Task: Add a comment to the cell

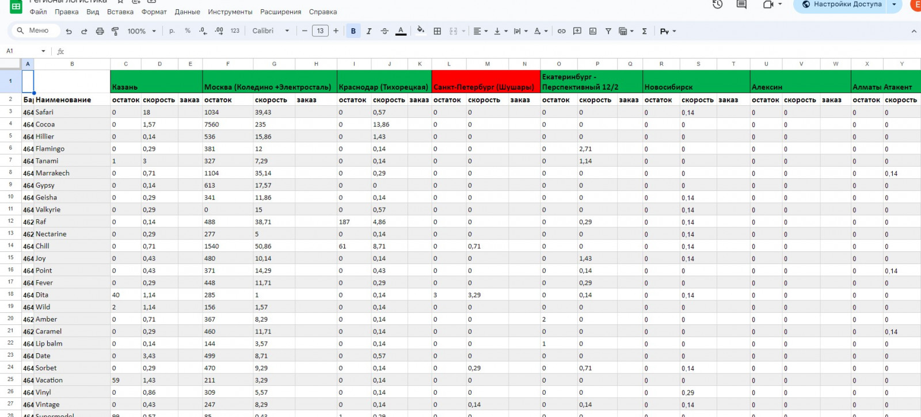Action: [x=577, y=31]
